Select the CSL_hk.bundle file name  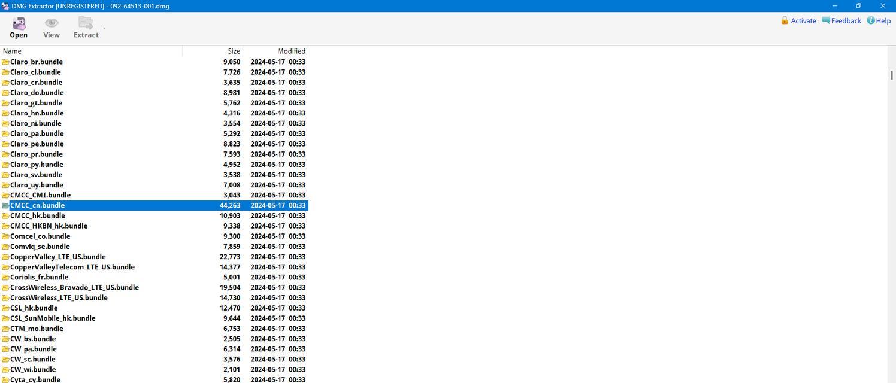(x=34, y=308)
